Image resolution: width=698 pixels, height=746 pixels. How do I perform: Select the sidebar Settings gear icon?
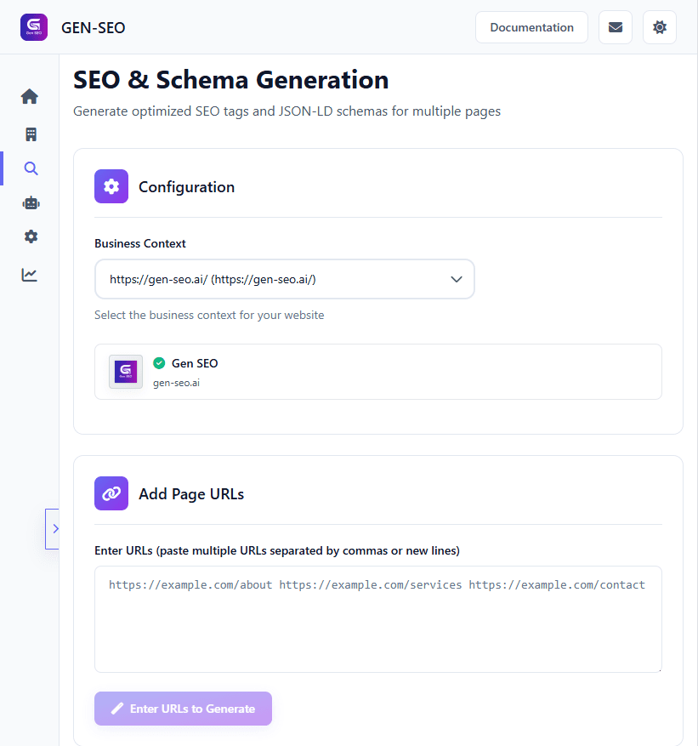pyautogui.click(x=30, y=236)
